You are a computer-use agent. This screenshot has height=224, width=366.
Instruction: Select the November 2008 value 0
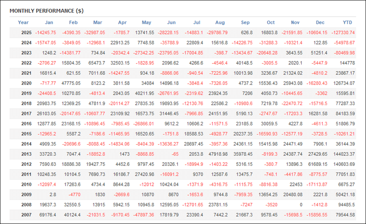[x=301, y=204]
